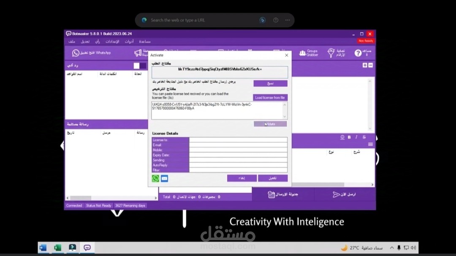Click the 27°C weather widget
Viewport: 456px width, 256px height.
point(362,248)
